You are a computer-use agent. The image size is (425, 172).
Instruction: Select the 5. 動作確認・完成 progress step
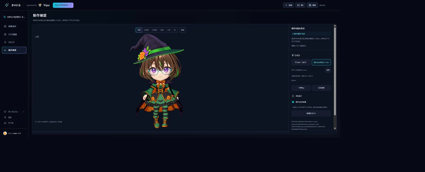tap(311, 34)
